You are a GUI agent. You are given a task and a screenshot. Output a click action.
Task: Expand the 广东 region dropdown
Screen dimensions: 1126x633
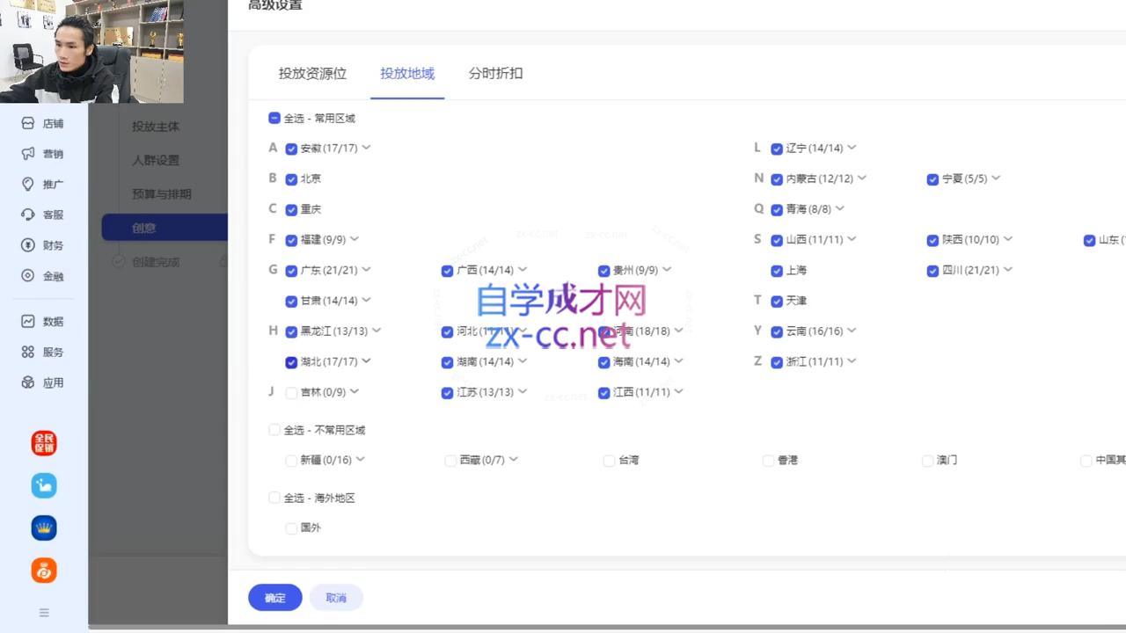[x=368, y=270]
